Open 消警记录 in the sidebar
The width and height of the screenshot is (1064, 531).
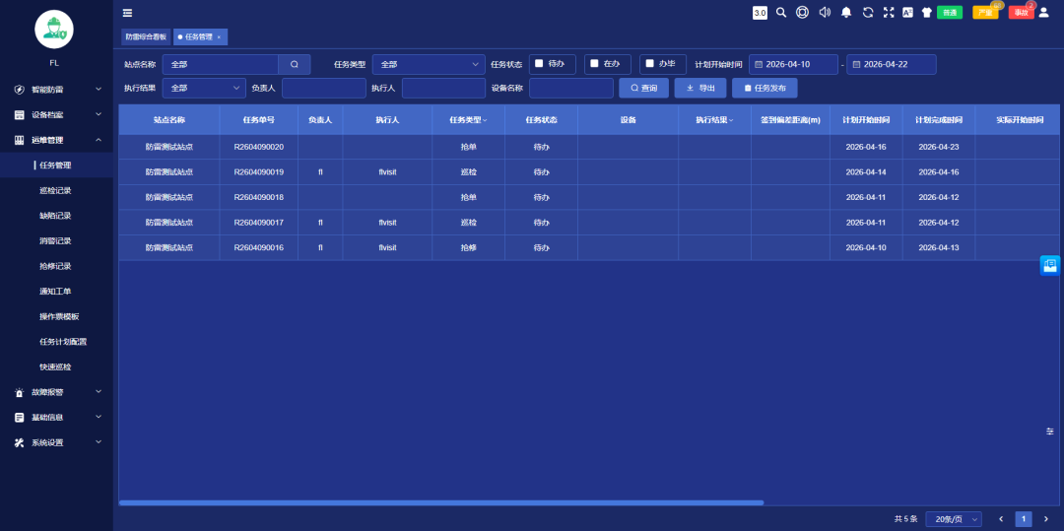[55, 240]
